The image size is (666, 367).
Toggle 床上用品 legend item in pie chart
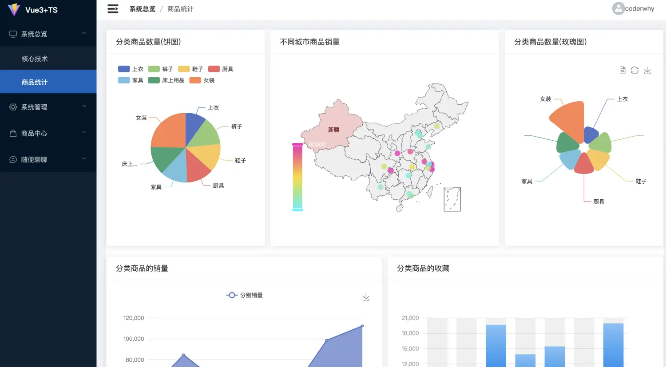pos(166,80)
